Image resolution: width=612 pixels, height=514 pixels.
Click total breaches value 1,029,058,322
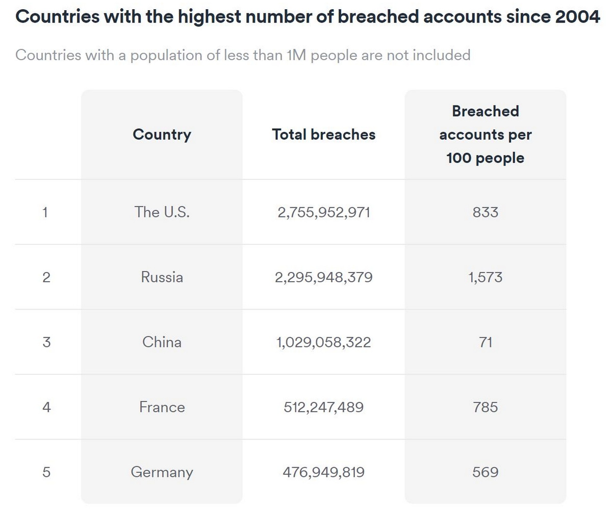323,342
